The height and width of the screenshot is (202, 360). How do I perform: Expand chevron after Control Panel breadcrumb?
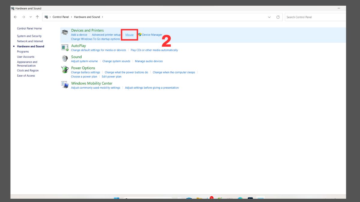click(71, 17)
